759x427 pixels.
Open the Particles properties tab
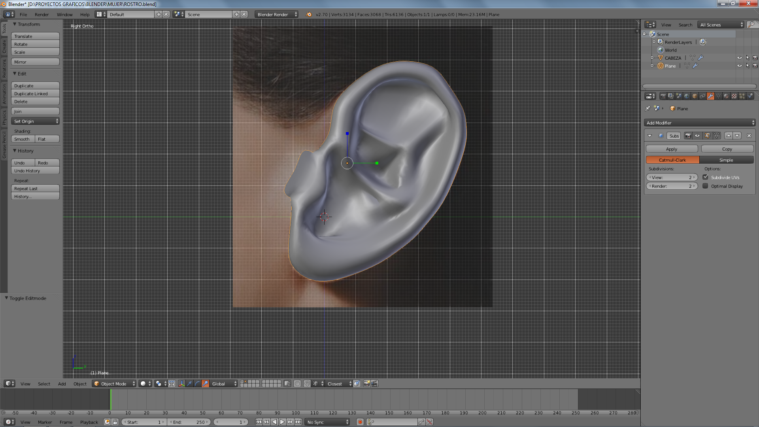tap(742, 96)
